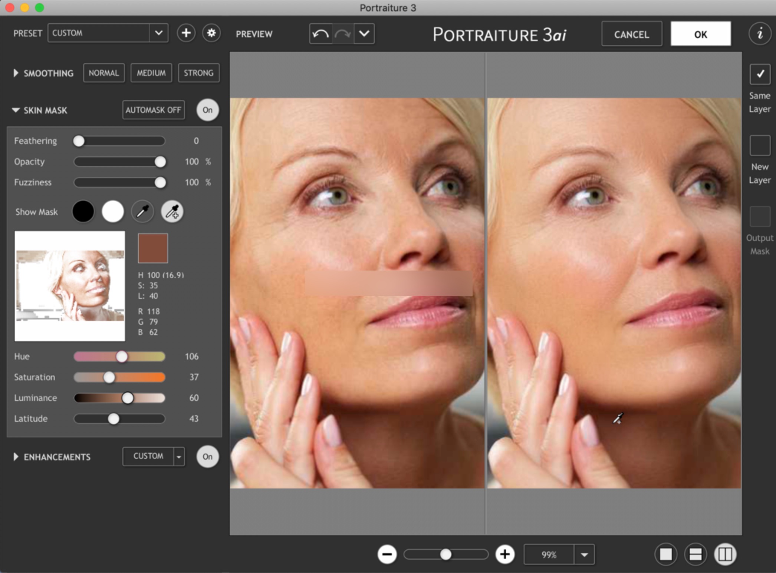Click the Saturation slider handle
Image resolution: width=776 pixels, height=573 pixels.
pyautogui.click(x=109, y=377)
